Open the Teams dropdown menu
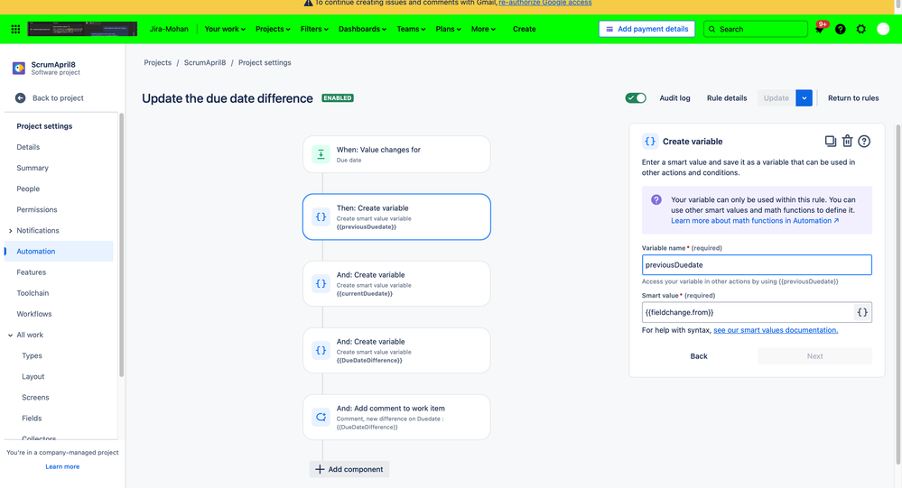The width and height of the screenshot is (902, 488). pyautogui.click(x=411, y=29)
